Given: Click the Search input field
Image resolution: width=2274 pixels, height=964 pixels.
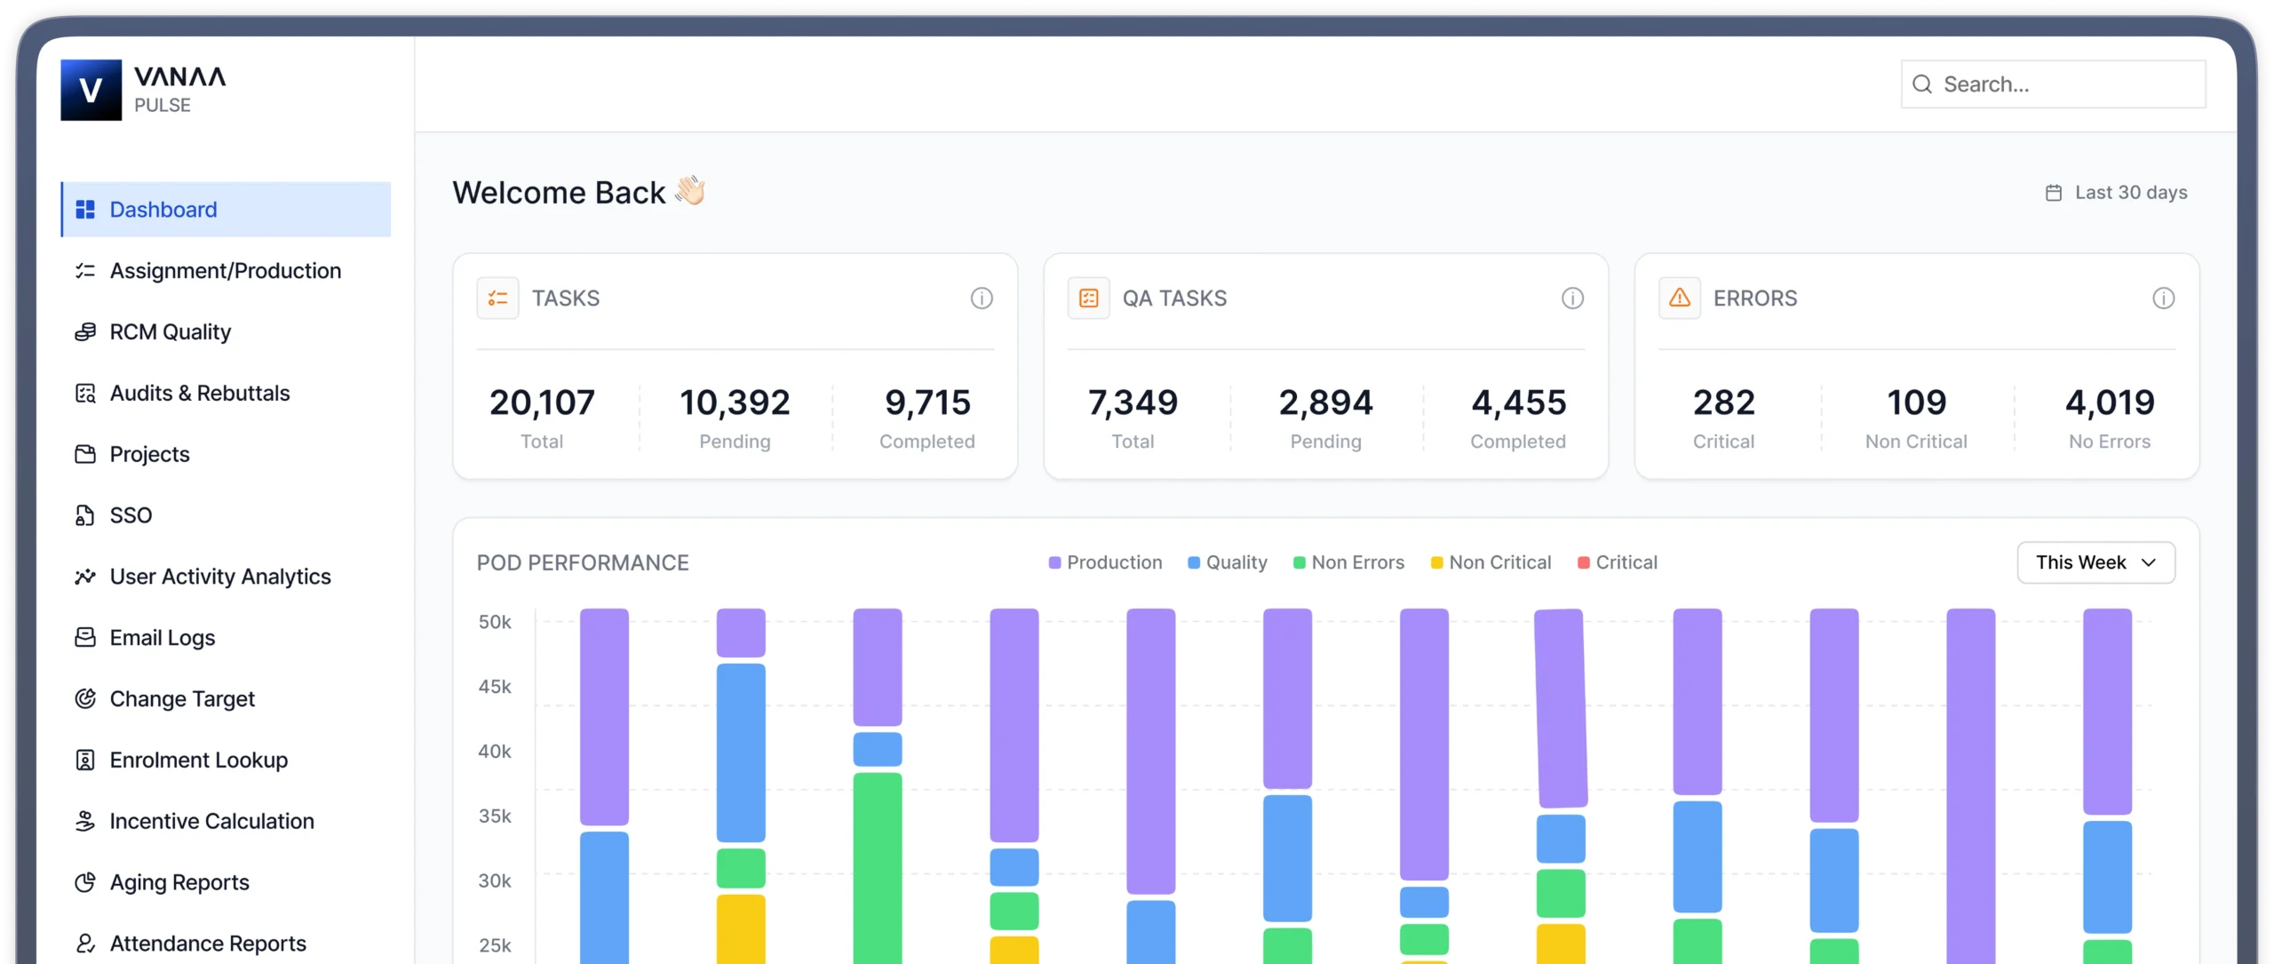Looking at the screenshot, I should pos(2053,84).
